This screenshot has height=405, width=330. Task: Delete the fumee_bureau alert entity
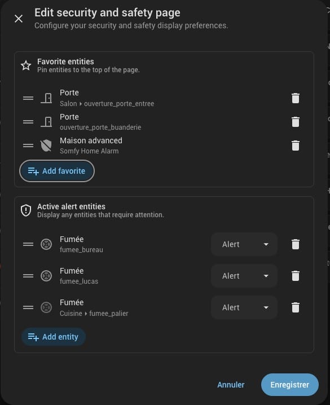(296, 244)
